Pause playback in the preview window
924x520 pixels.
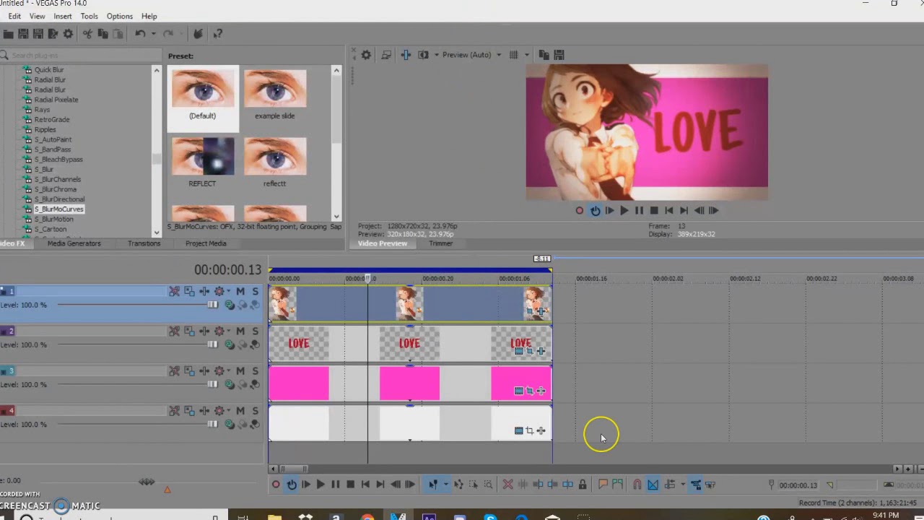[639, 211]
